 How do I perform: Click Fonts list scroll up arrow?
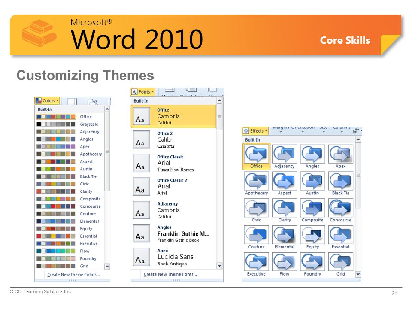[x=219, y=100]
